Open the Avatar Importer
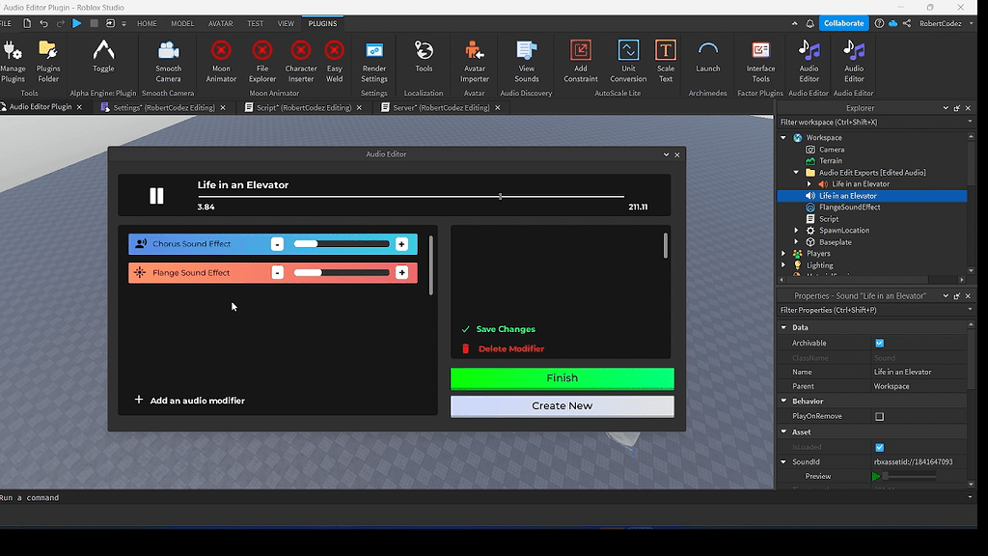988x556 pixels. click(x=475, y=61)
